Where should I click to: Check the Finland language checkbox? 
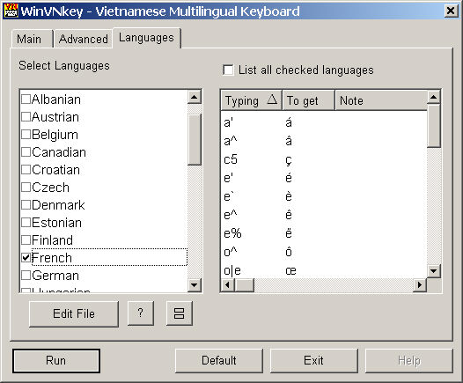click(26, 240)
